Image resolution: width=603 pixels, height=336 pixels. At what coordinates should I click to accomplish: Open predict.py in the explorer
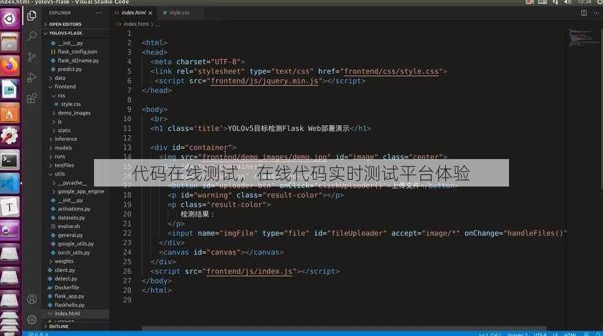point(69,69)
